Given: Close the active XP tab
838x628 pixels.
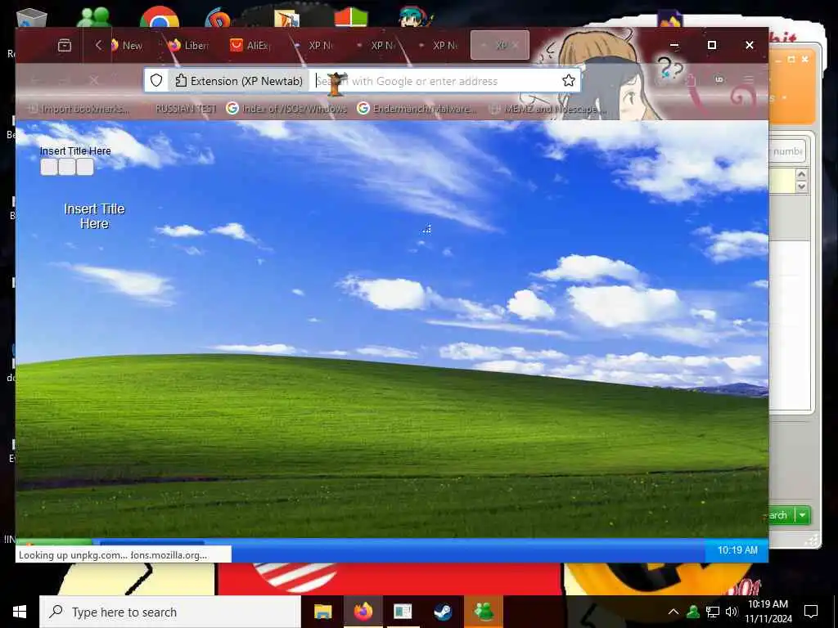Looking at the screenshot, I should pyautogui.click(x=516, y=46).
